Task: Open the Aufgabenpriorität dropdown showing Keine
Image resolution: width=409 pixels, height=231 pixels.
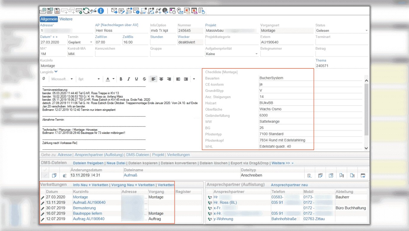Action: (256, 54)
